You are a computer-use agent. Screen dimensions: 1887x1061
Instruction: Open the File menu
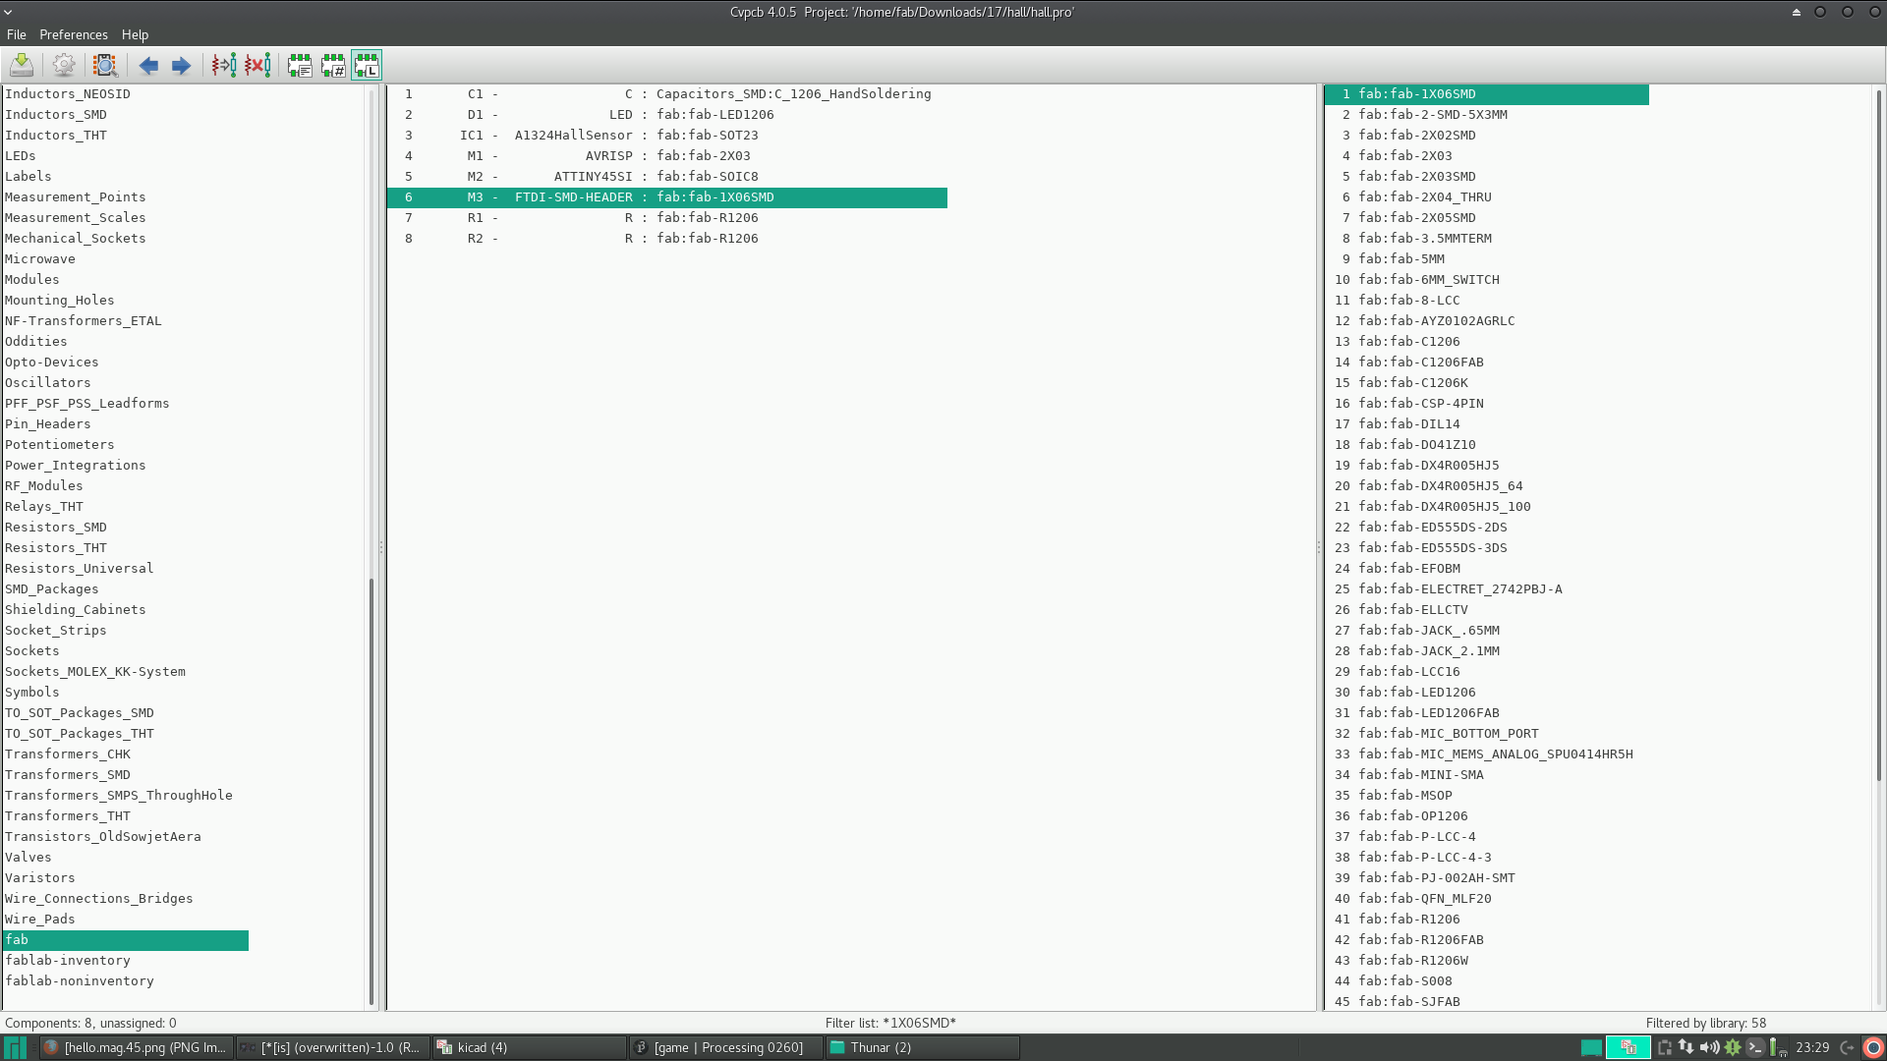pos(17,34)
